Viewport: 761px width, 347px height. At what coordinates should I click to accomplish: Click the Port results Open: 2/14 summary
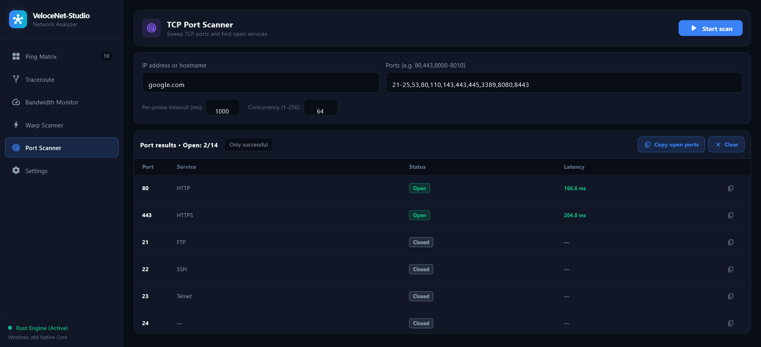(179, 145)
